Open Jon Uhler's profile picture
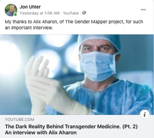The image size is (154, 138). (11, 10)
